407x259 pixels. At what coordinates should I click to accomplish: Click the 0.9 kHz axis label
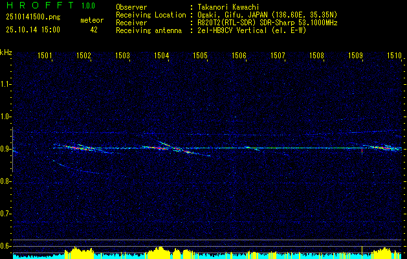coord(5,149)
